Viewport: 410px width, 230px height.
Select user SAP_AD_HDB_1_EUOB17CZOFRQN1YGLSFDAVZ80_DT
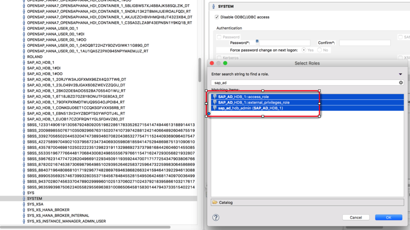[x=76, y=119]
